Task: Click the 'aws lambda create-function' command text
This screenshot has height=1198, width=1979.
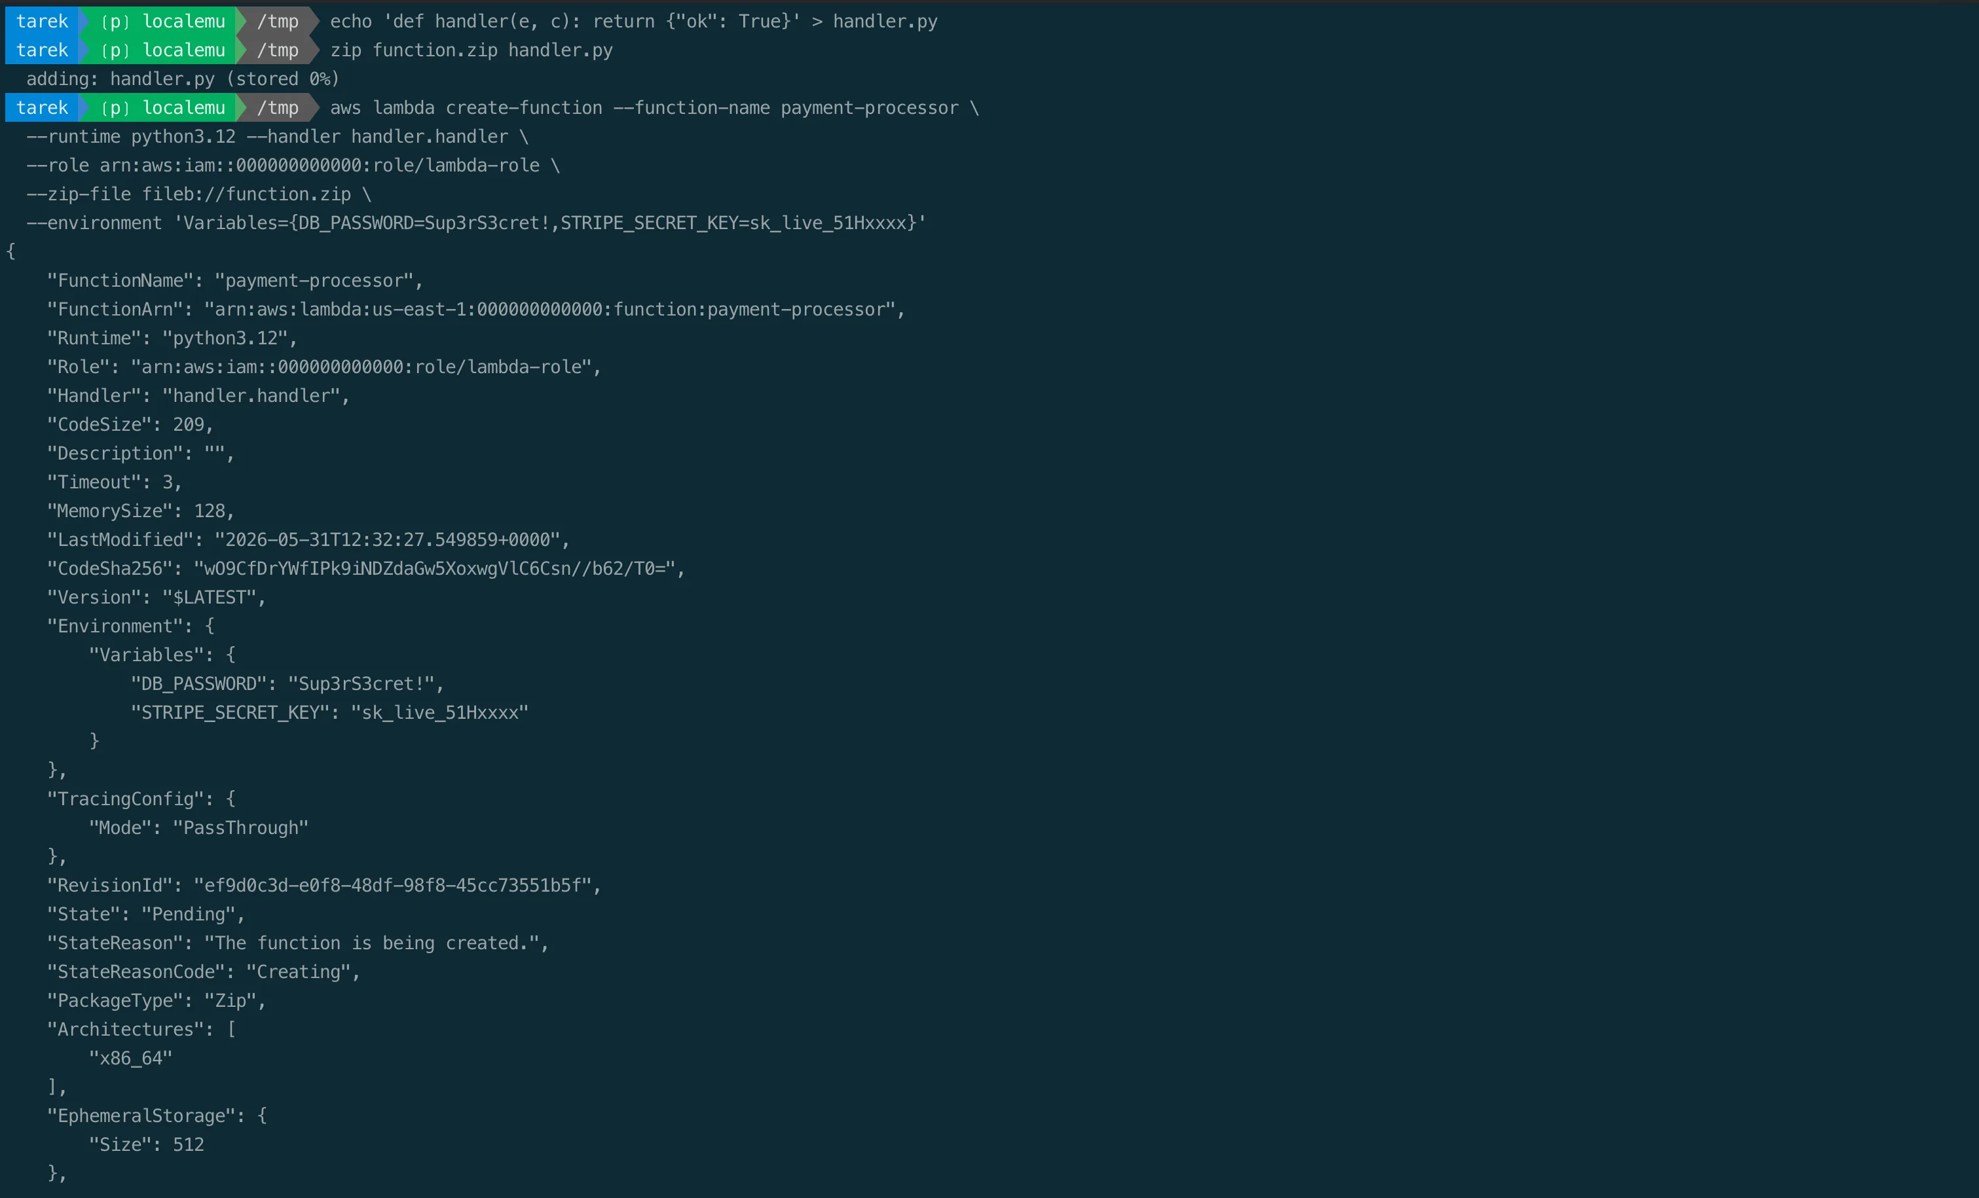Action: pyautogui.click(x=654, y=109)
